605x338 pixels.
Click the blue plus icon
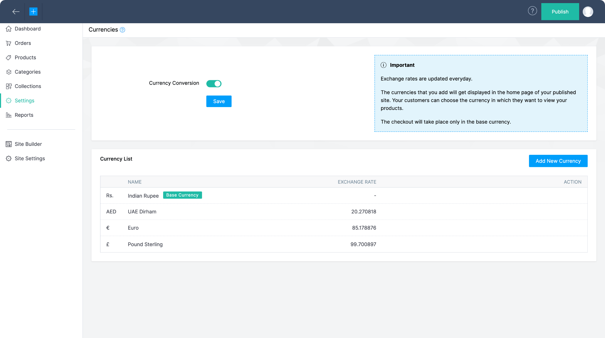(x=33, y=12)
